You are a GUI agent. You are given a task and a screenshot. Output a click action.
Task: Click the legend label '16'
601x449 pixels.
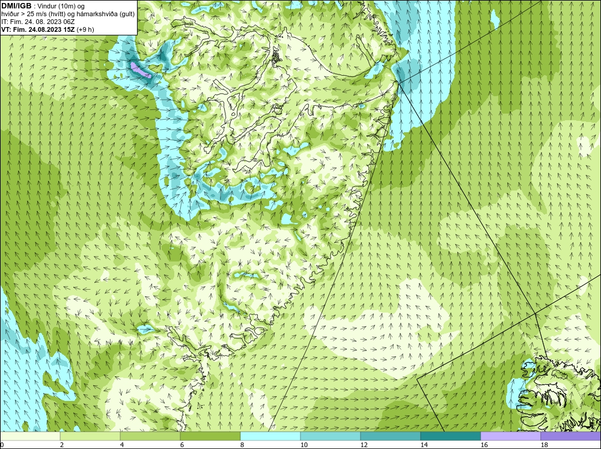[x=484, y=445]
